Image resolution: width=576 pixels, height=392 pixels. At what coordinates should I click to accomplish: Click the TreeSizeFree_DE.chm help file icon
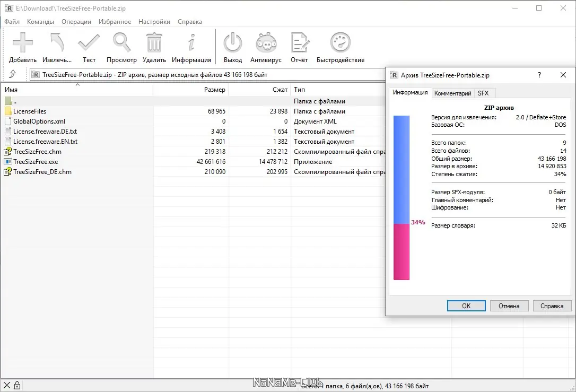8,171
